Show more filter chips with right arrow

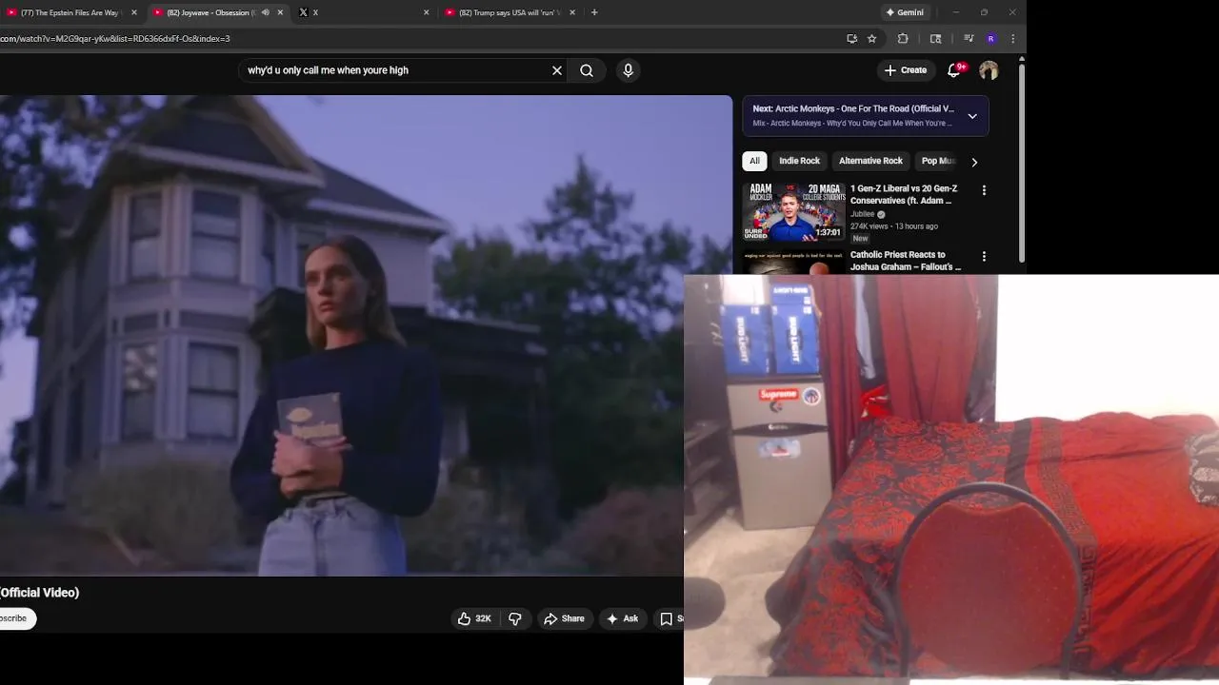[974, 162]
